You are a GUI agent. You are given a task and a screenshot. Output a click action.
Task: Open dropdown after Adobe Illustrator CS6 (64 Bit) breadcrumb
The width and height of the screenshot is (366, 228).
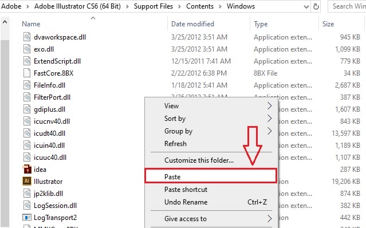[x=127, y=6]
